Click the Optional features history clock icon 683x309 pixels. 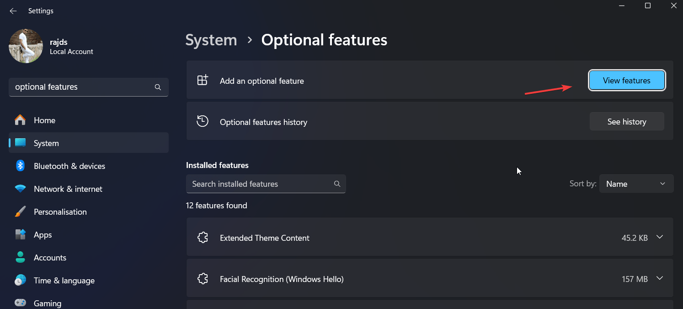pos(202,121)
